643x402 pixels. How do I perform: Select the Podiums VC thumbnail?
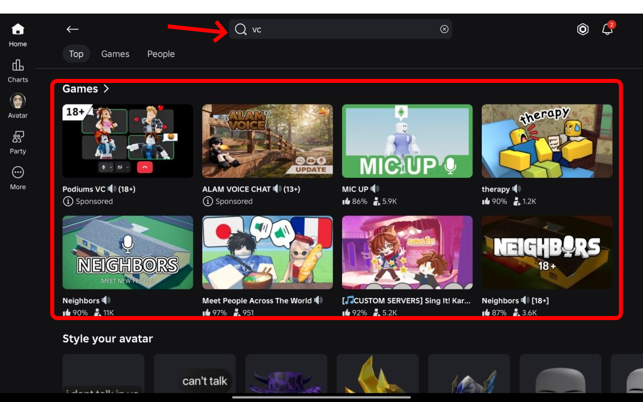(x=128, y=141)
